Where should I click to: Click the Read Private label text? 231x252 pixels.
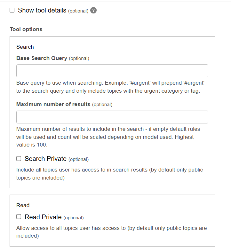[43, 217]
